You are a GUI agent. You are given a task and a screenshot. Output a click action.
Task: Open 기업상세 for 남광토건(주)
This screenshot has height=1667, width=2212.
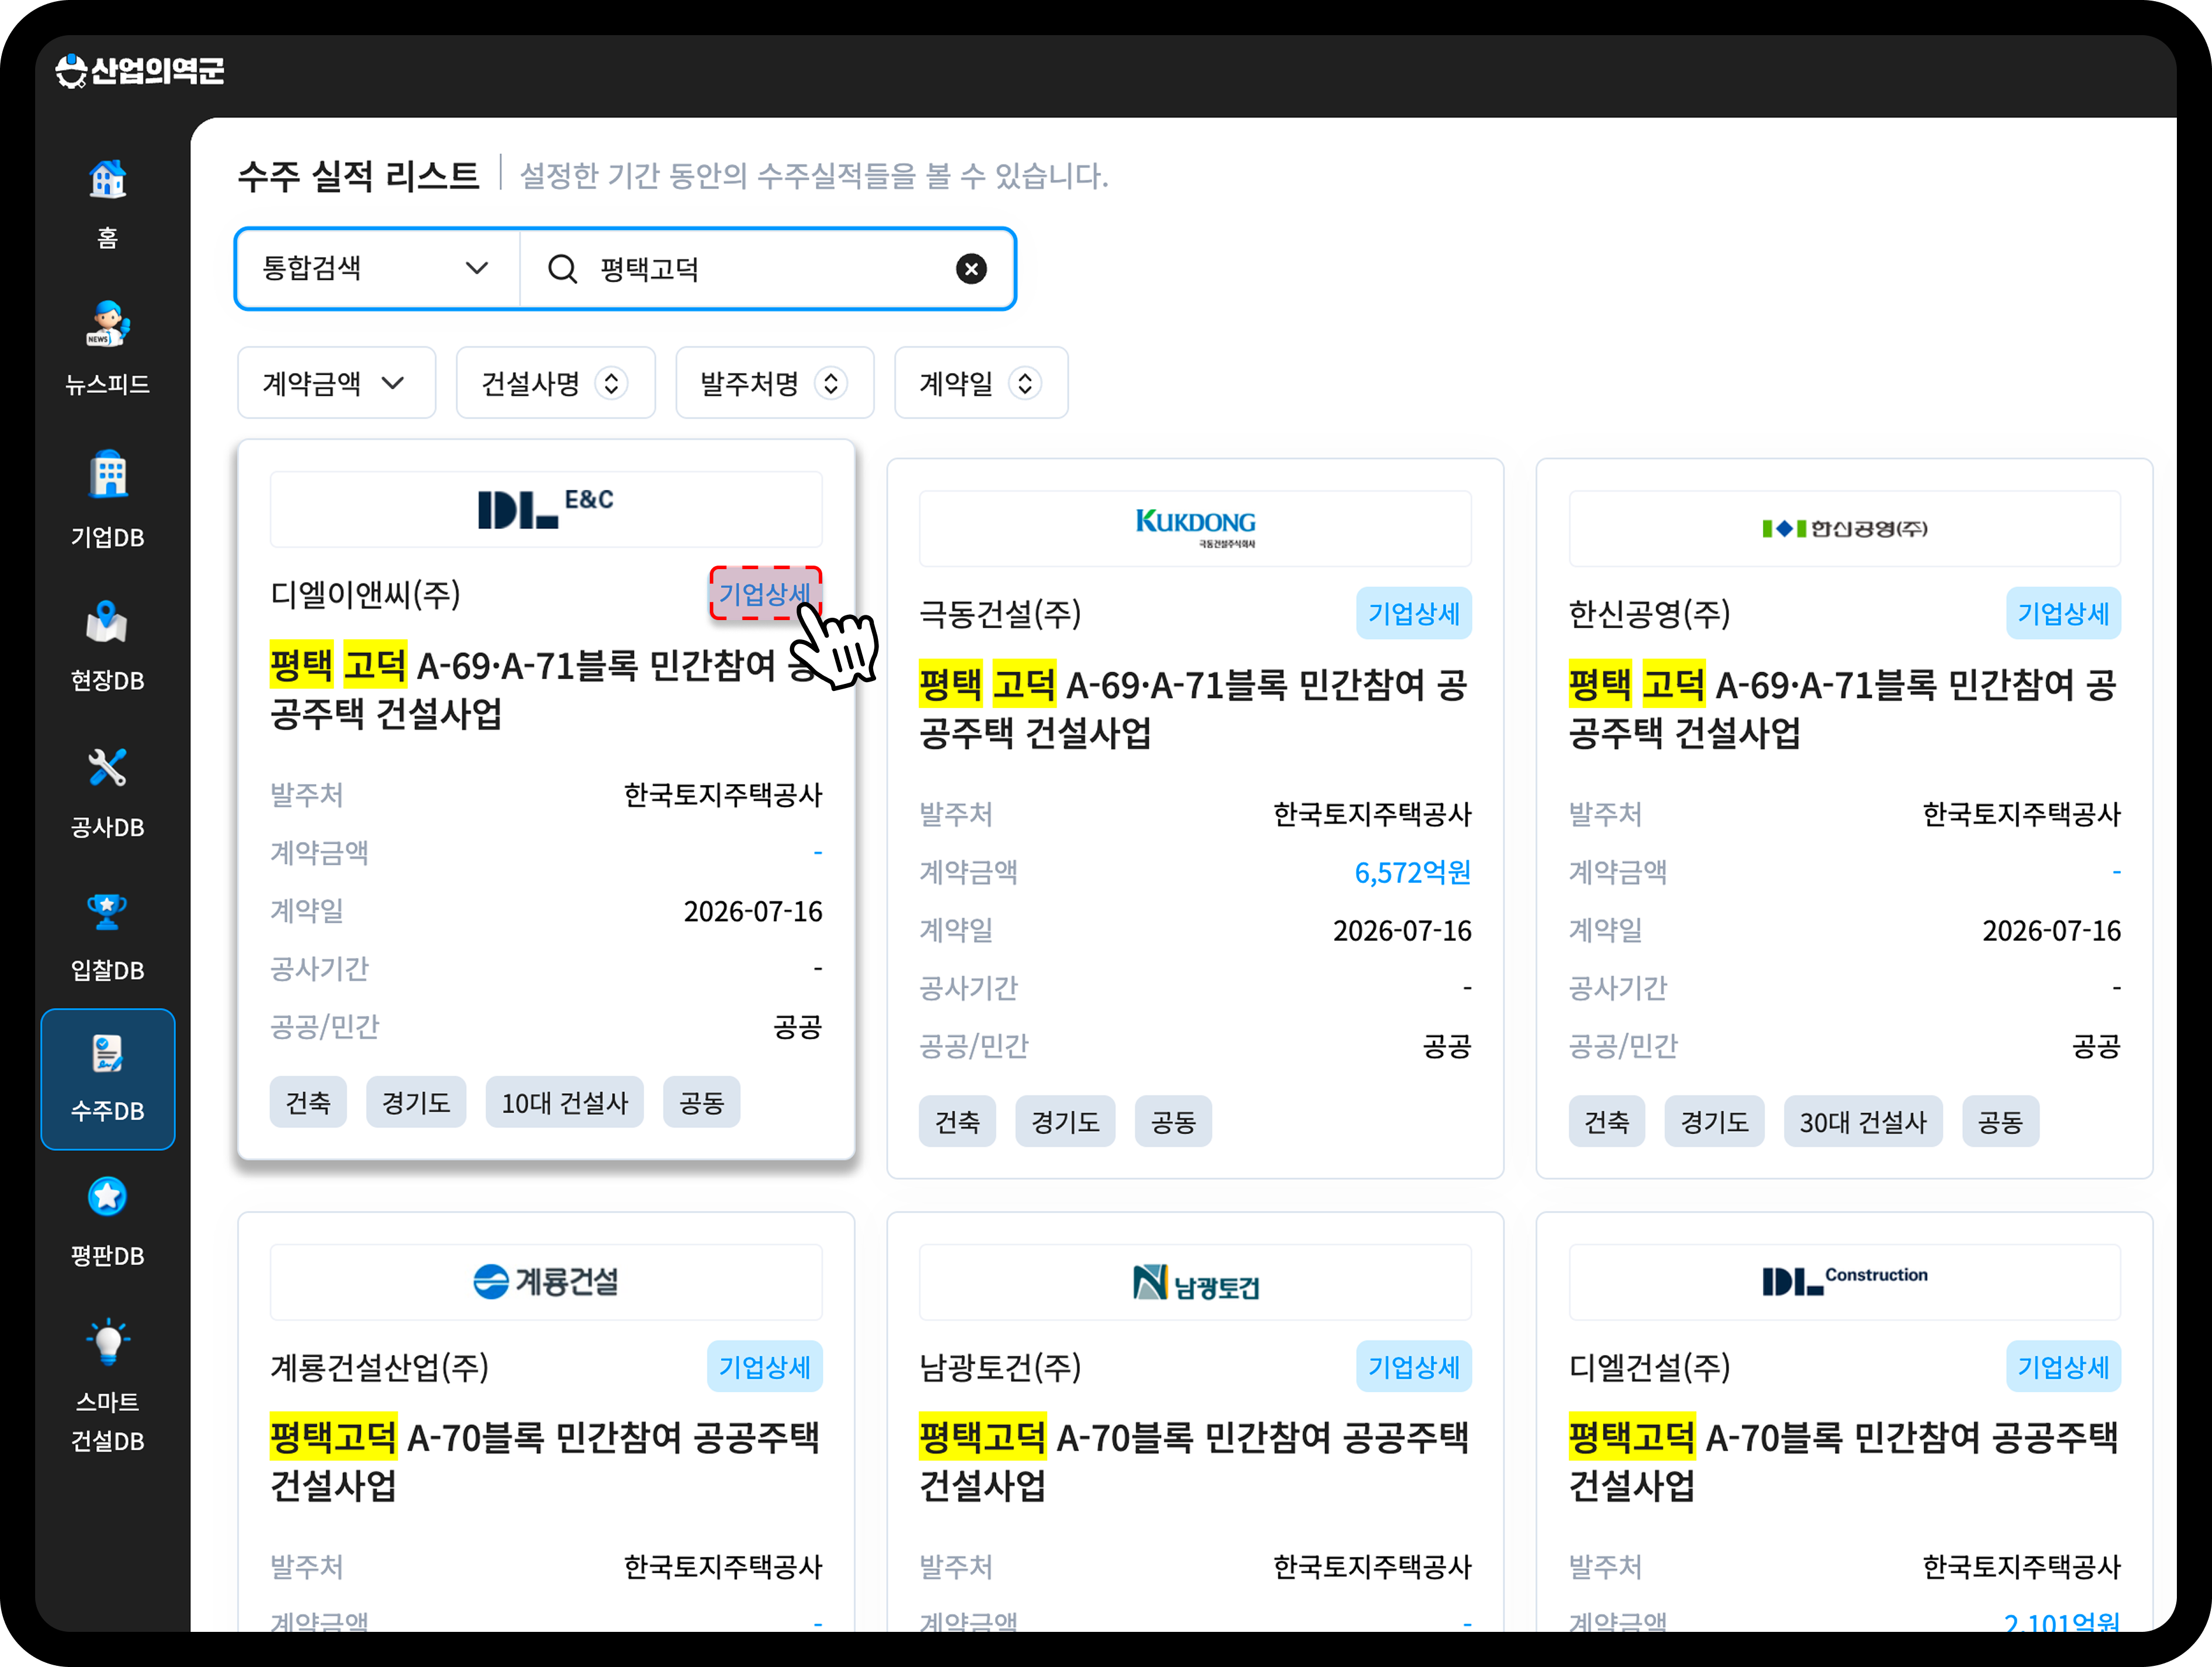tap(1413, 1366)
